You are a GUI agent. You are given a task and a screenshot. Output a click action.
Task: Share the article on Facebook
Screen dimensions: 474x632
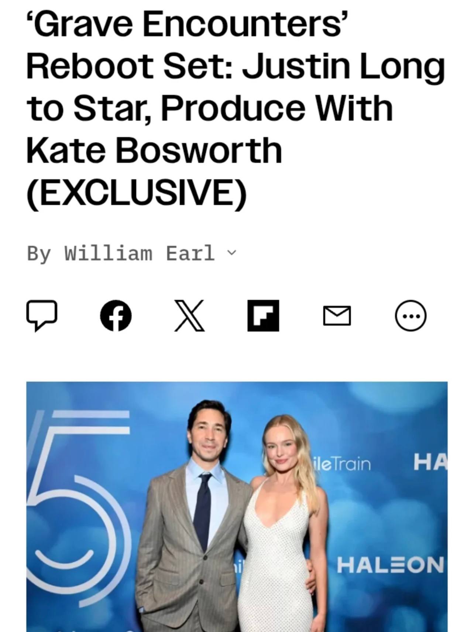(116, 316)
